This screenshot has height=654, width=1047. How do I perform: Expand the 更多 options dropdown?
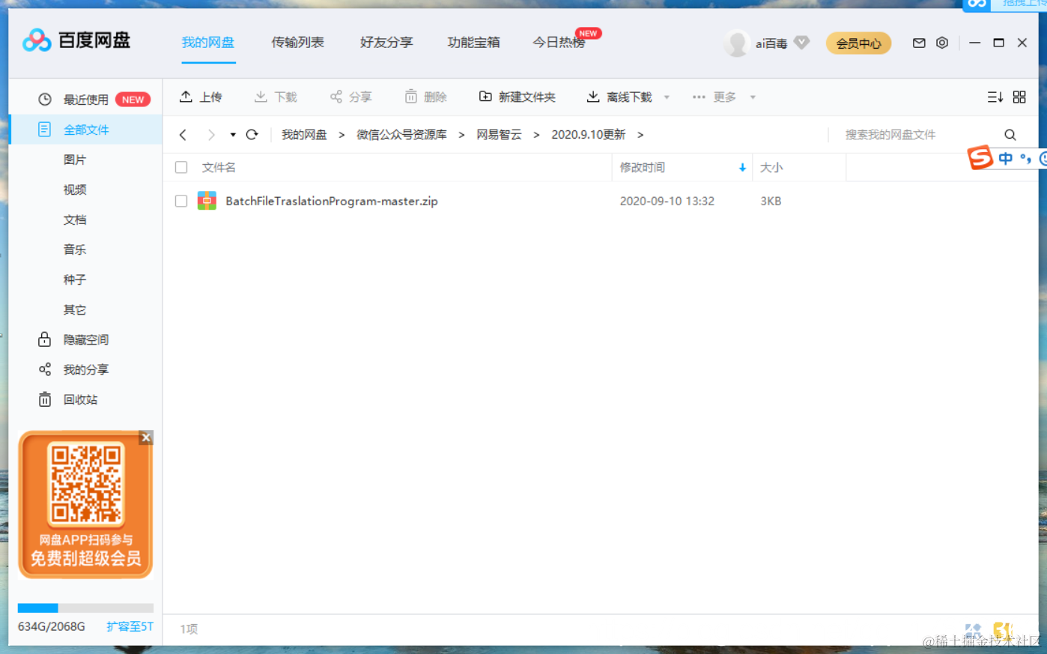pos(753,97)
